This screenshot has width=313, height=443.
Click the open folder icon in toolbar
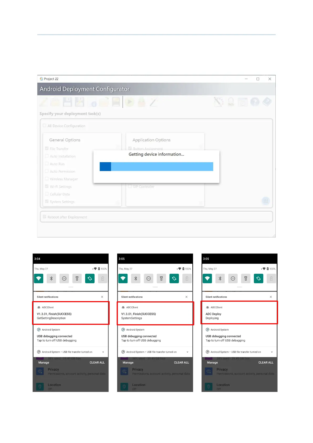(x=55, y=102)
